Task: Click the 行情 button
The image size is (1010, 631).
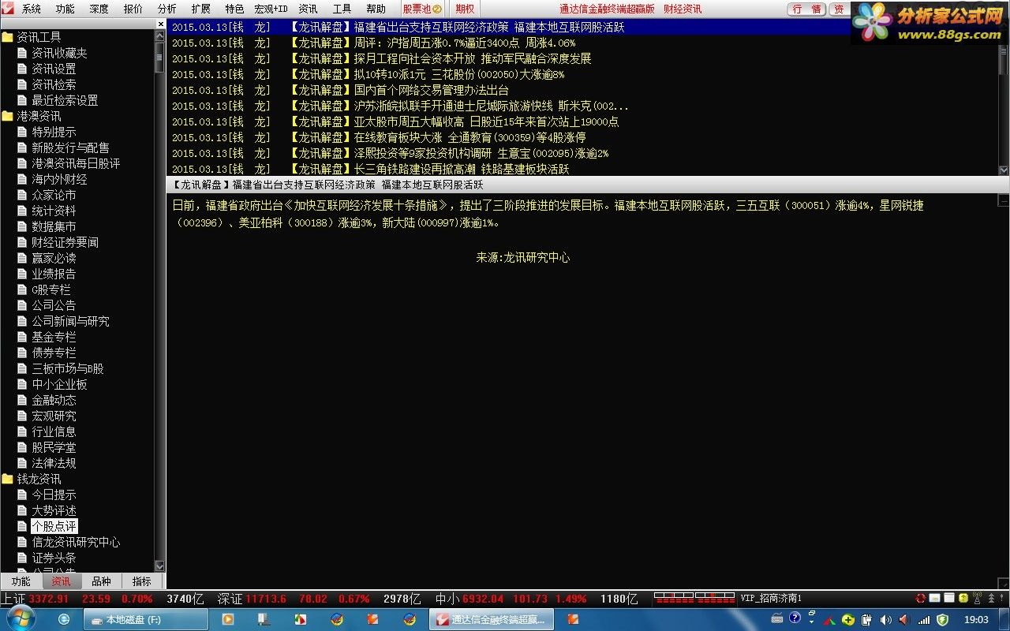Action: pos(807,9)
